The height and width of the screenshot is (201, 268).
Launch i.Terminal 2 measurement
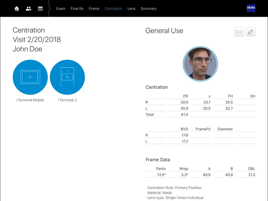[x=67, y=77]
